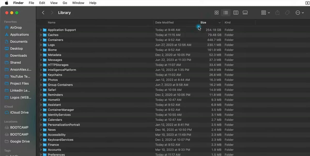Select the HomeKit folder row
Screen dimensions: 310x156
click(x=173, y=100)
